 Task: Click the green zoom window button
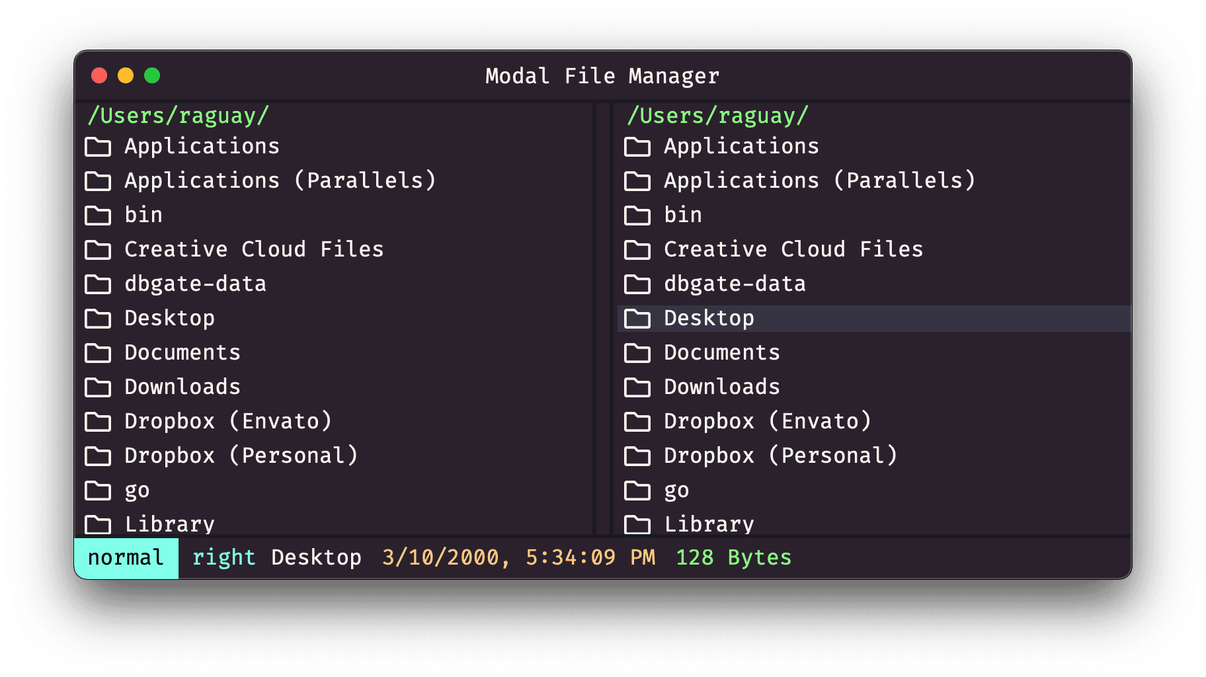coord(152,75)
